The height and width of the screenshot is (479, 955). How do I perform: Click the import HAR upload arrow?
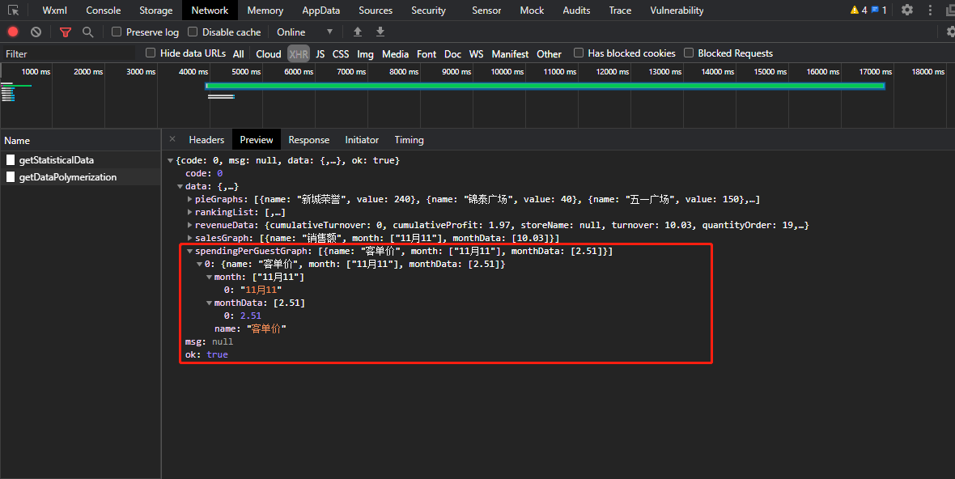tap(358, 32)
